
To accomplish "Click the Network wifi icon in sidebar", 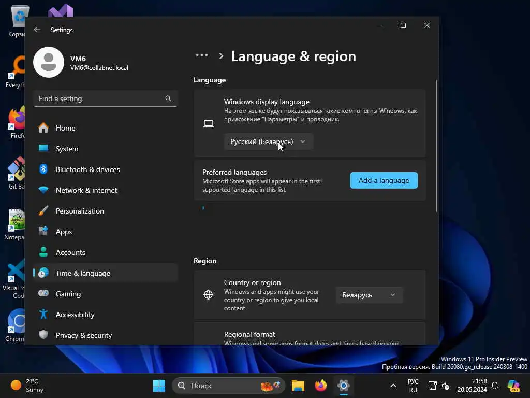I will 43,190.
